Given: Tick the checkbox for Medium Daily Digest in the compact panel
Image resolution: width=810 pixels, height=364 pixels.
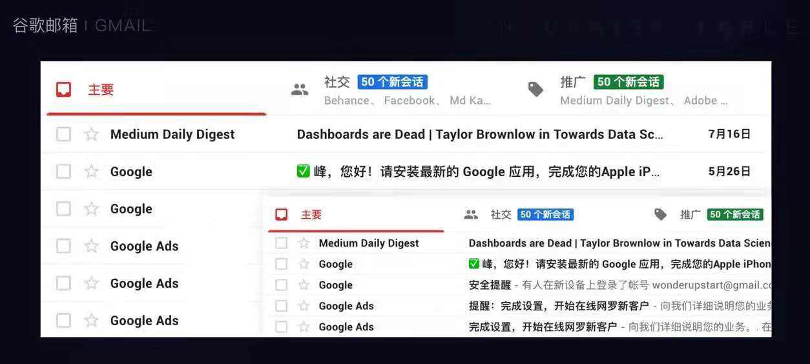Looking at the screenshot, I should [x=281, y=243].
